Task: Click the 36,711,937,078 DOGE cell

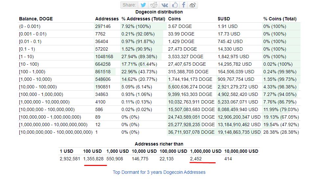Action: coord(191,132)
